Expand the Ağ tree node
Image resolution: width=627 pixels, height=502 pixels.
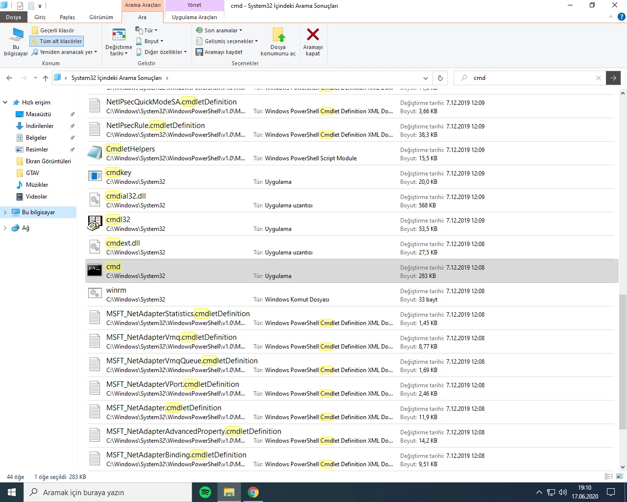[5, 228]
